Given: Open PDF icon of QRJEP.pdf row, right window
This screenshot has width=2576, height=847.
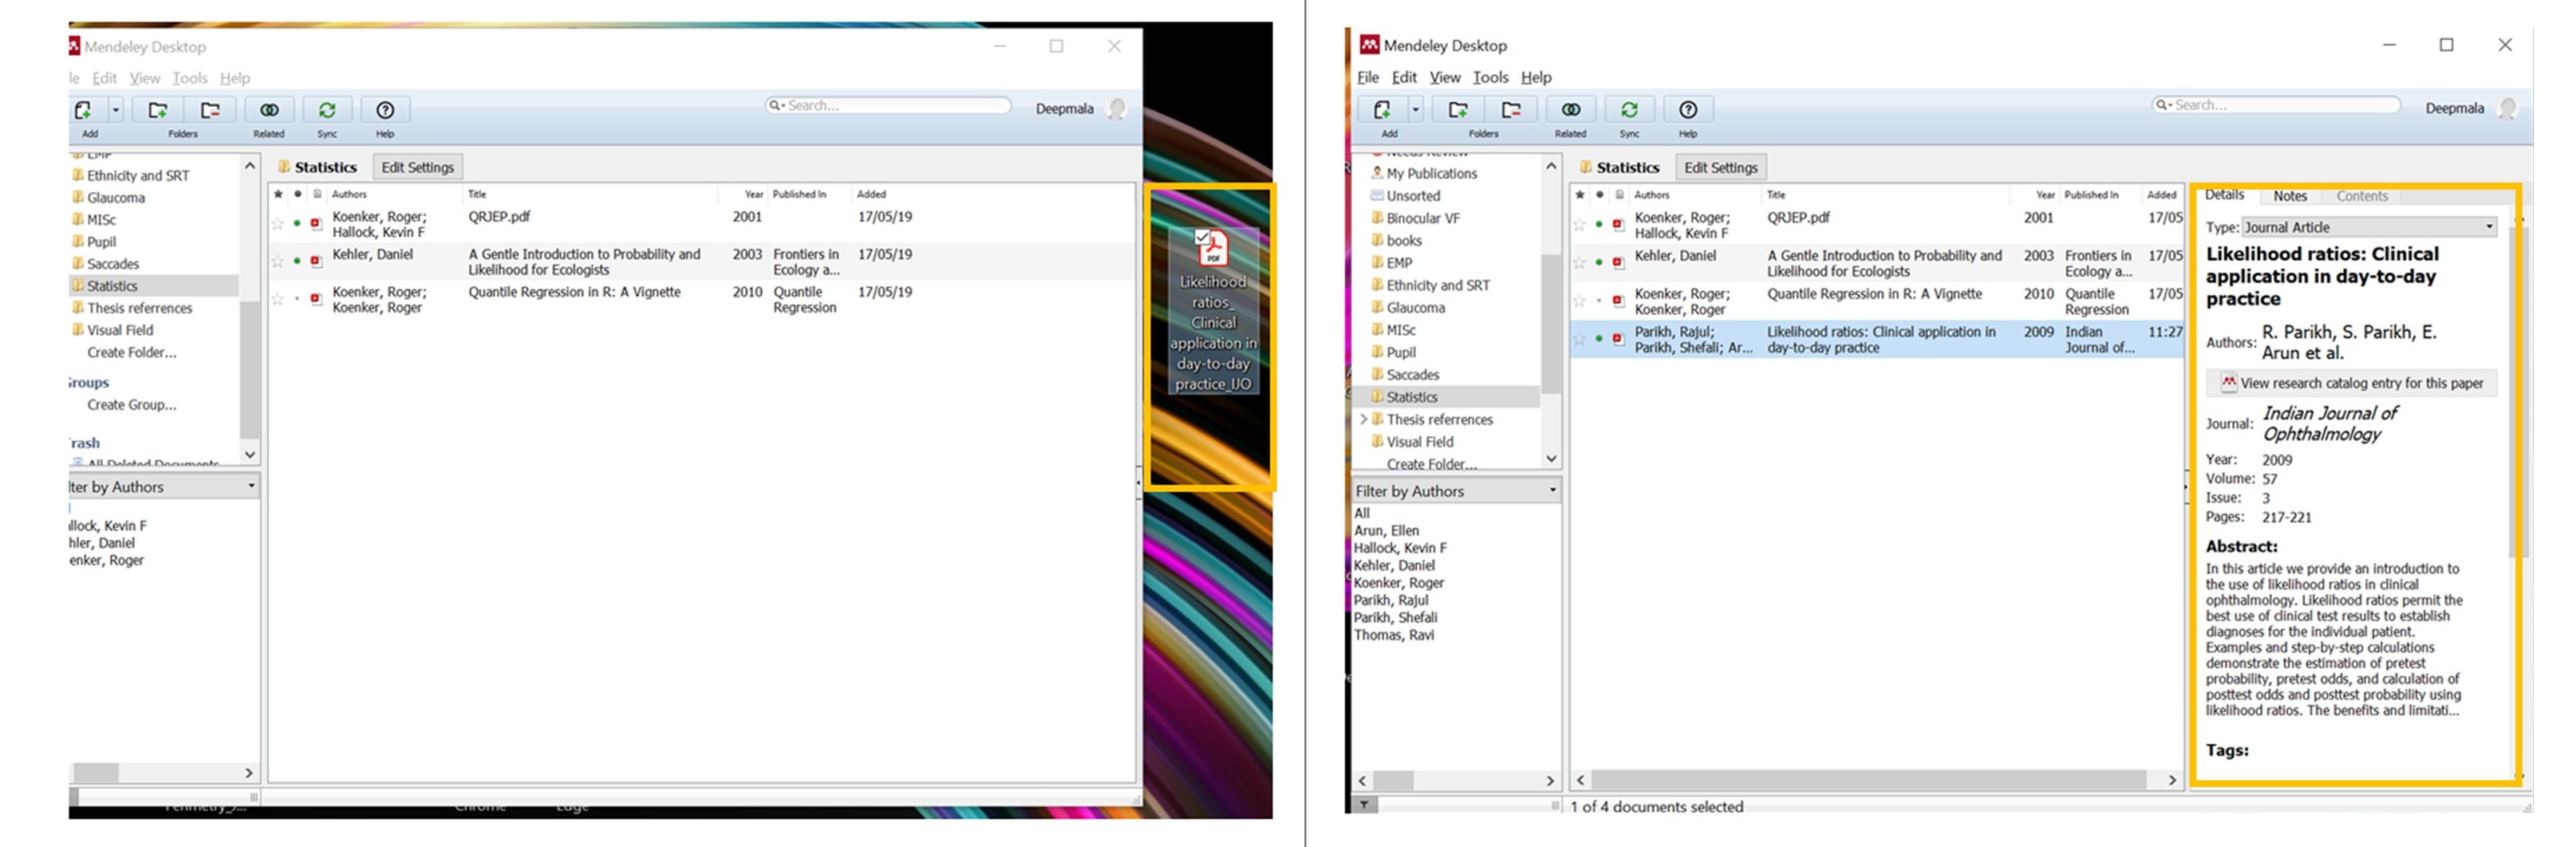Looking at the screenshot, I should (1618, 224).
